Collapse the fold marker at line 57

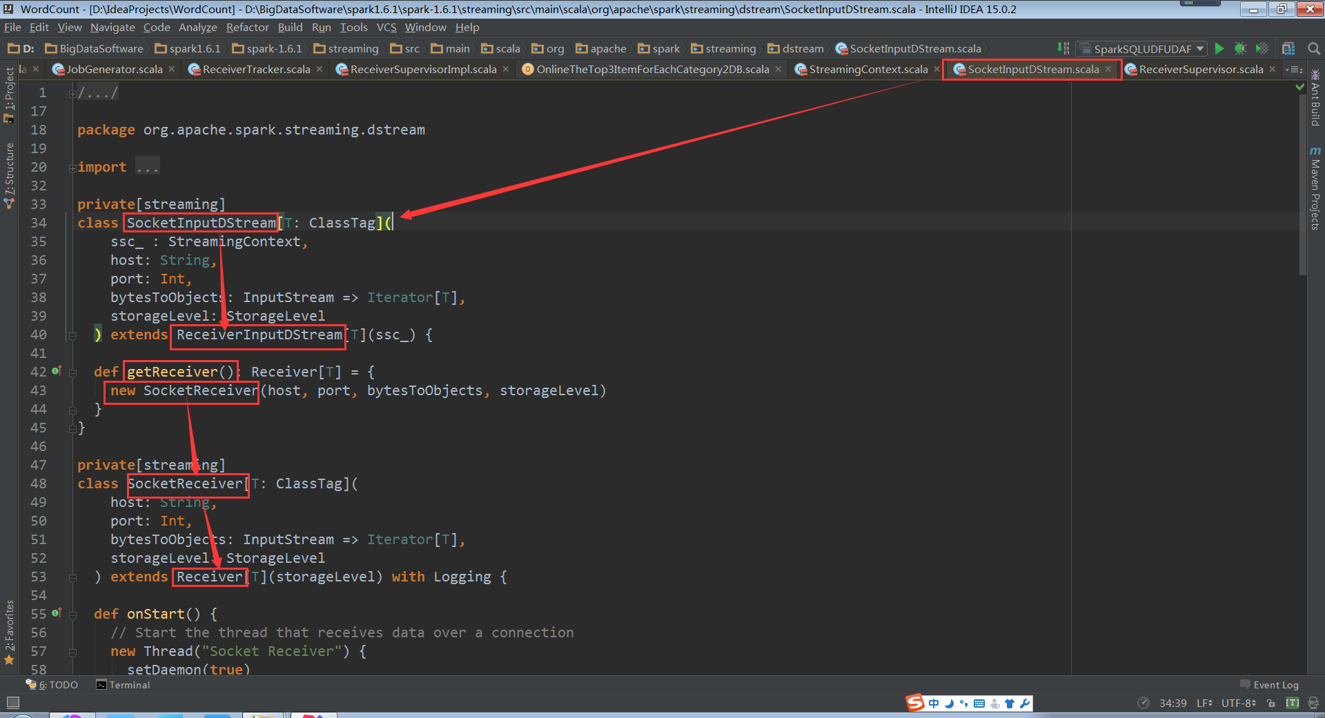point(72,652)
